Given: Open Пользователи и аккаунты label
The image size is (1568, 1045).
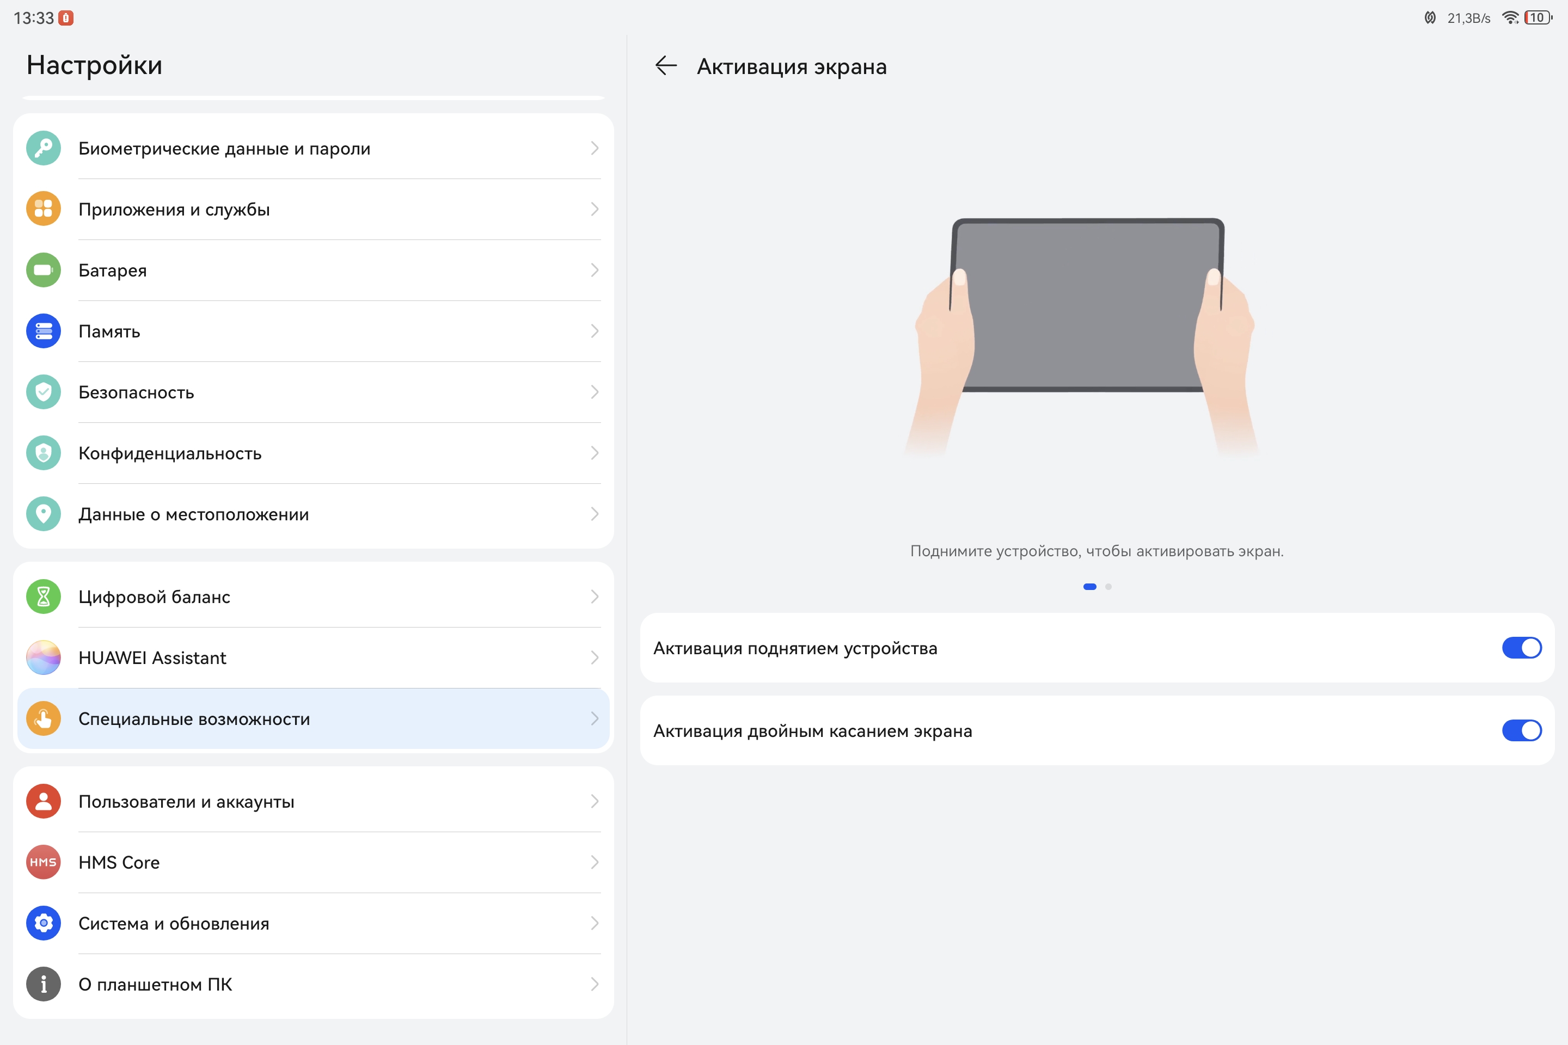Looking at the screenshot, I should 186,801.
